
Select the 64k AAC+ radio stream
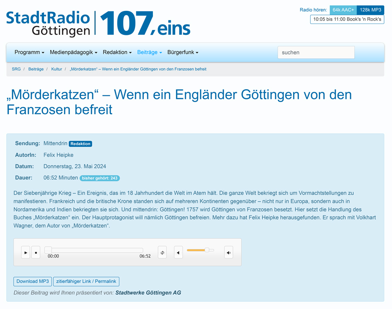tap(343, 10)
